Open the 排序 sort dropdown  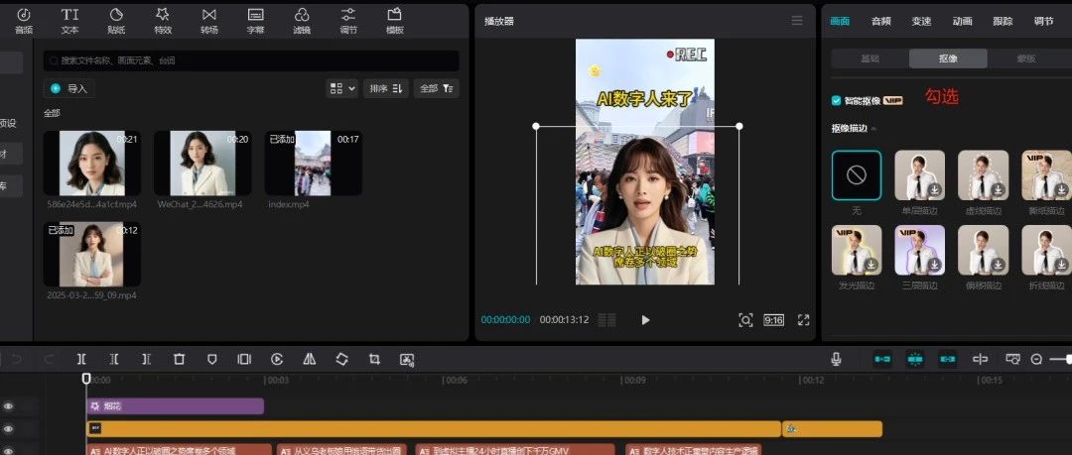point(385,88)
